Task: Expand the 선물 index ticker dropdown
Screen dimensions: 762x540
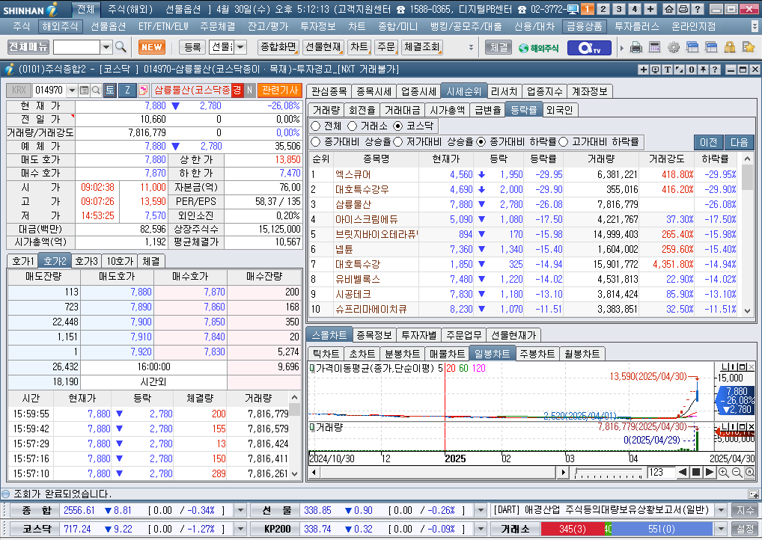Action: click(480, 510)
